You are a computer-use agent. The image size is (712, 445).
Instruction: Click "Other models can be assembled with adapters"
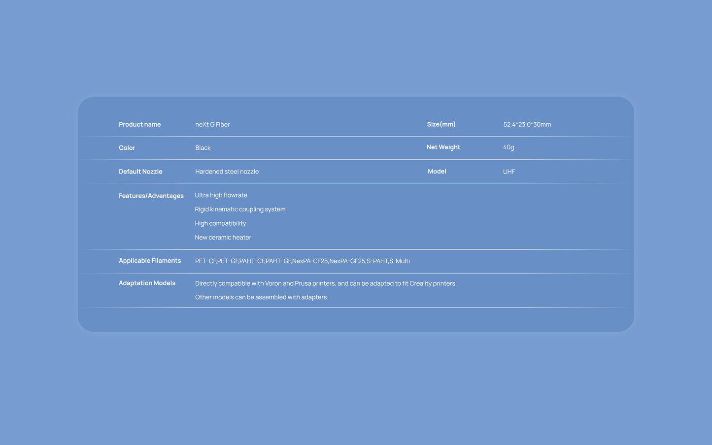point(261,297)
